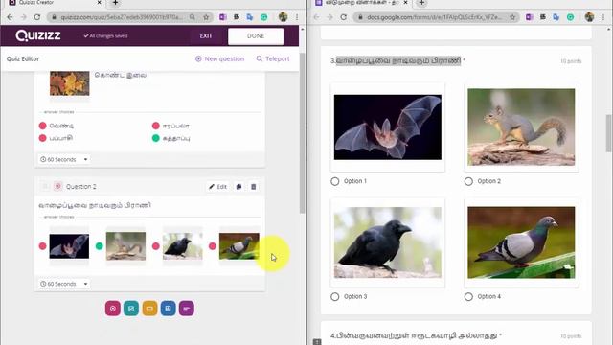This screenshot has width=613, height=345.
Task: Click the red marker beside the bat answer
Action: (42, 246)
